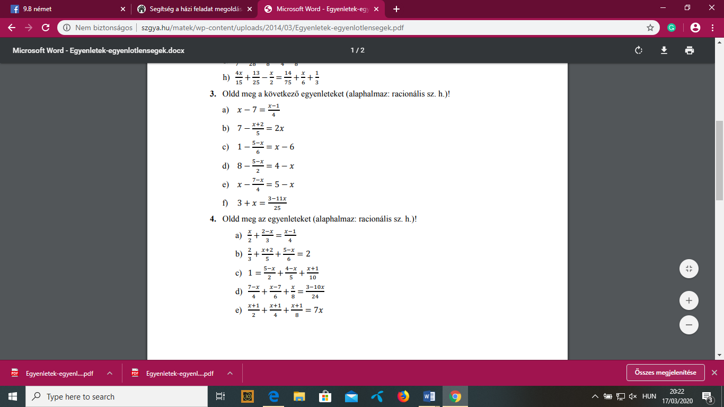Open the Grammarly extension icon
The image size is (724, 407).
point(672,28)
